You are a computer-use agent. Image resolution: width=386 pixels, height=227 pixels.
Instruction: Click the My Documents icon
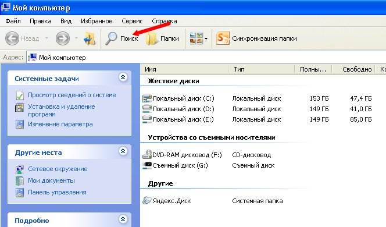point(20,181)
